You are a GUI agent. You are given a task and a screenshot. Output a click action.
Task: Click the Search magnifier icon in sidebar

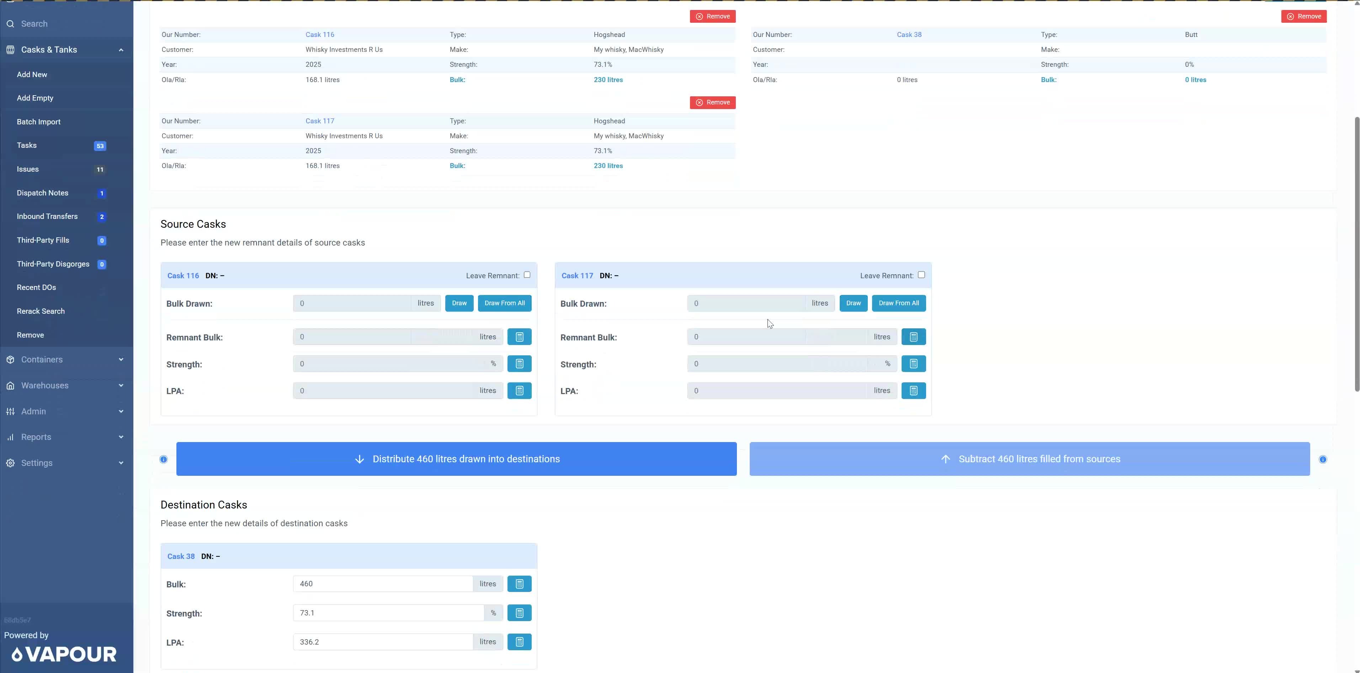pyautogui.click(x=11, y=24)
